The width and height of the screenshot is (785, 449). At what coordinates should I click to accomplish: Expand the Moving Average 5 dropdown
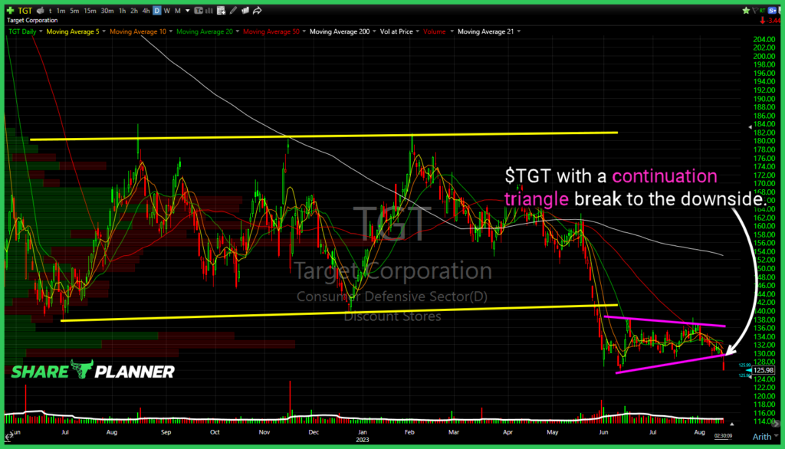[x=102, y=31]
